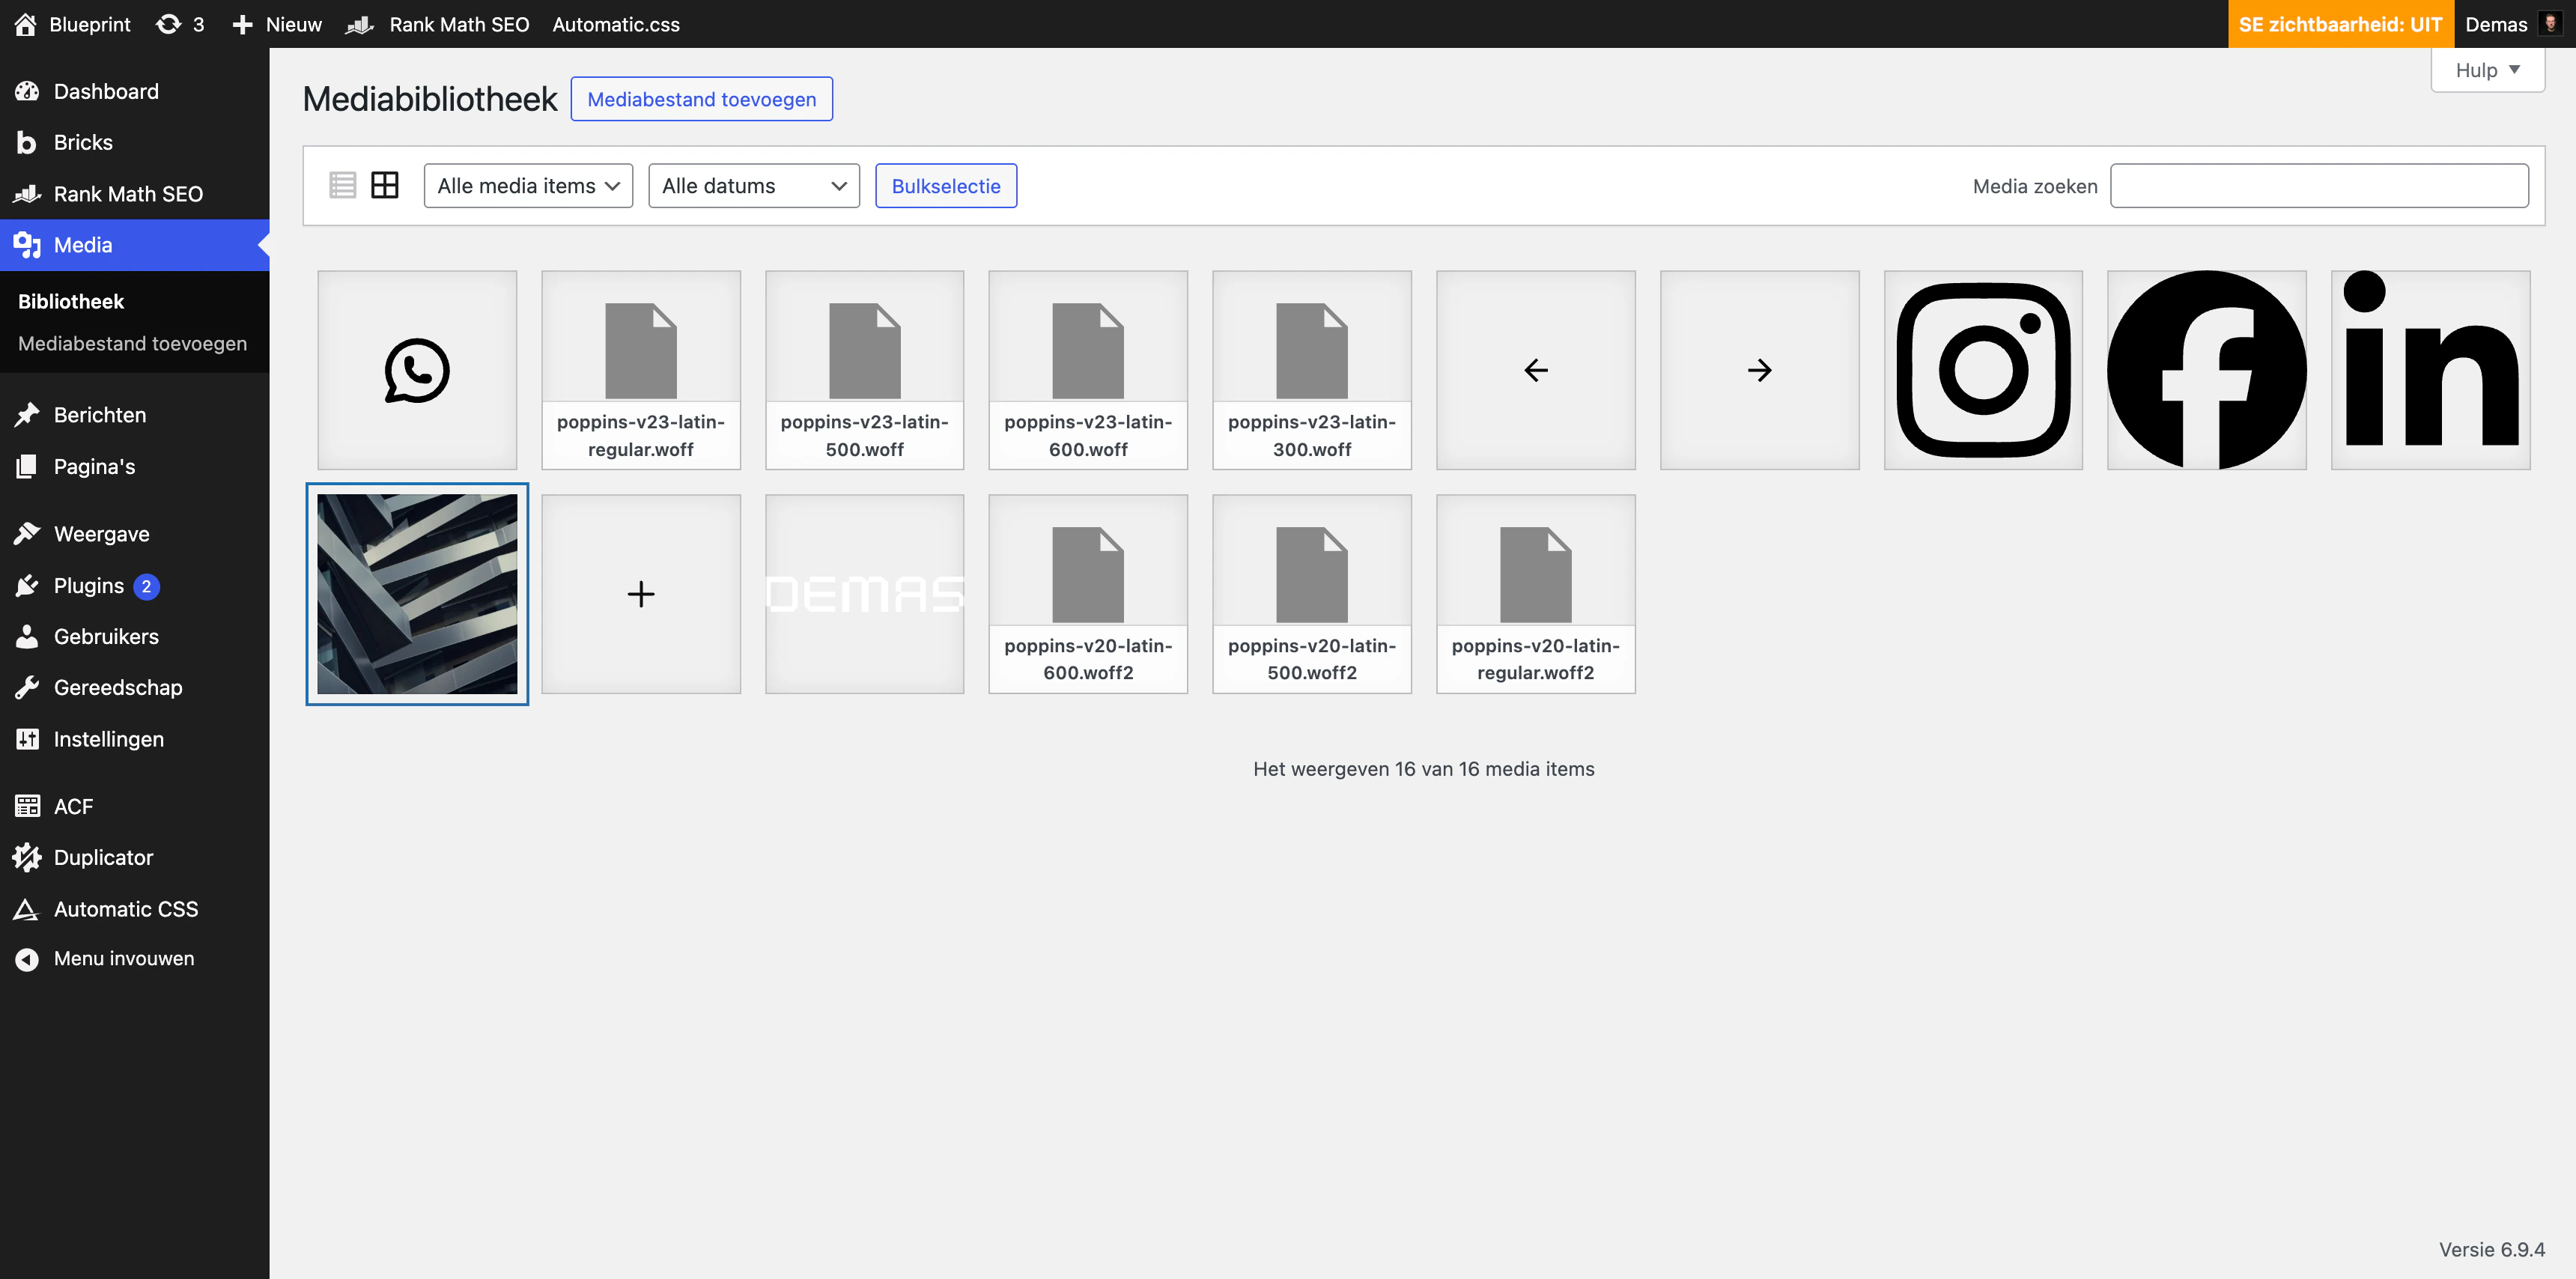Click the Plugins update count badge
This screenshot has width=2576, height=1279.
(146, 586)
